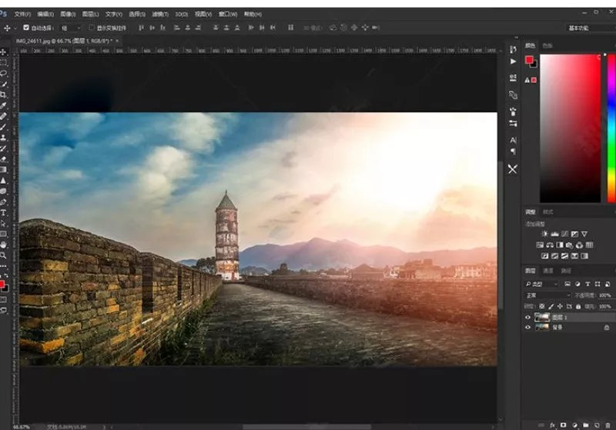Open the File menu
Viewport: 616px width, 430px height.
[23, 14]
